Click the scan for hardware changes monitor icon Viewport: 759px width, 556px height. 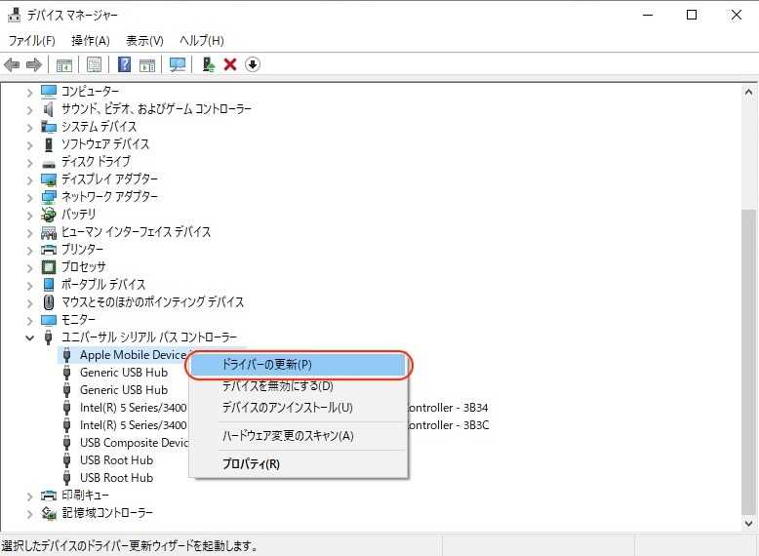click(178, 64)
